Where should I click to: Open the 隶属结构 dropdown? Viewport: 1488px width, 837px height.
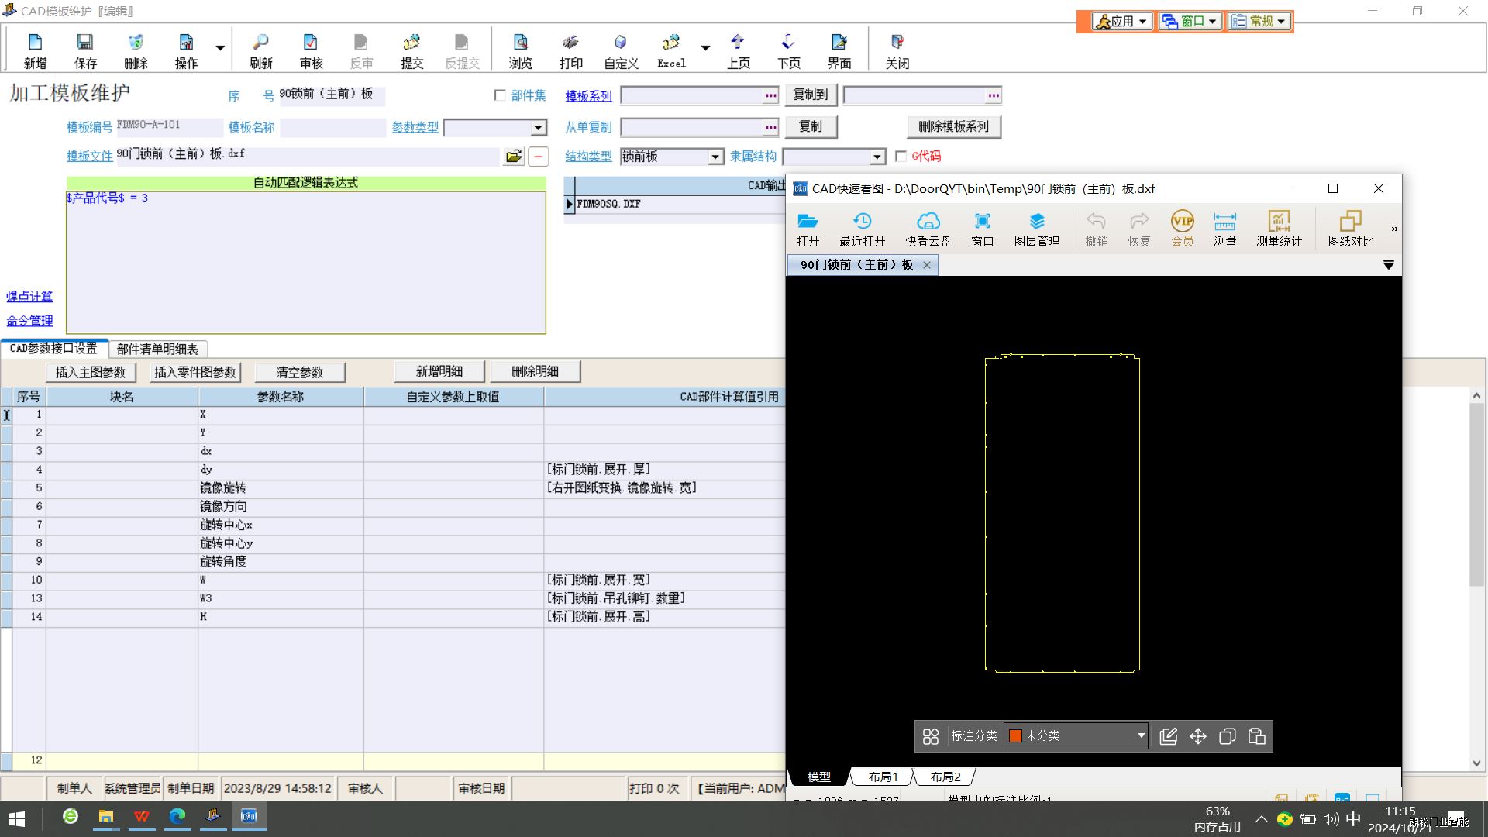coord(877,157)
